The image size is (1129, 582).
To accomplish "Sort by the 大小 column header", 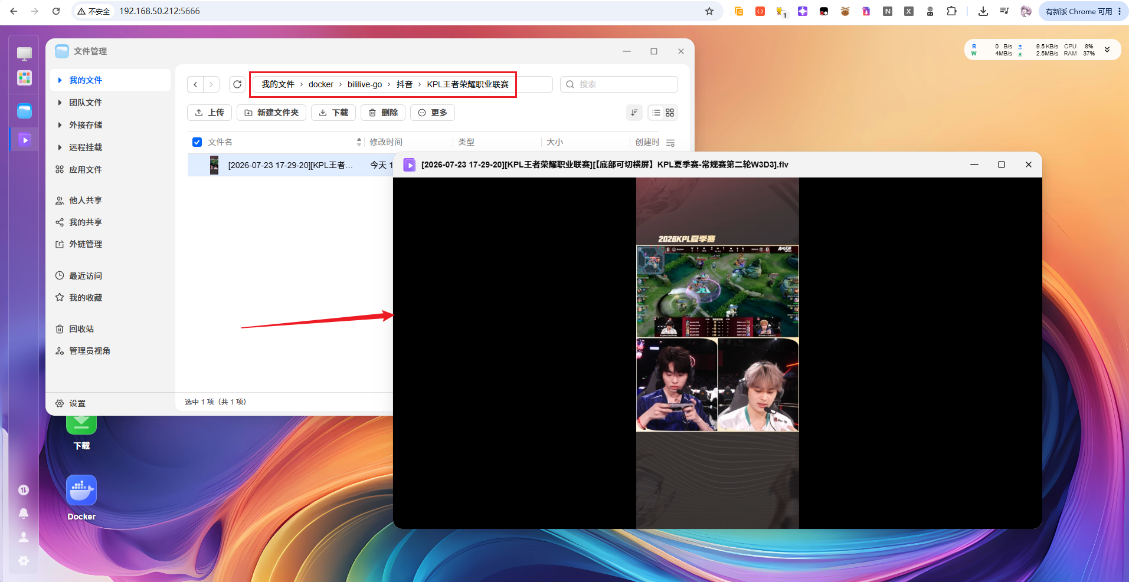I will (555, 142).
